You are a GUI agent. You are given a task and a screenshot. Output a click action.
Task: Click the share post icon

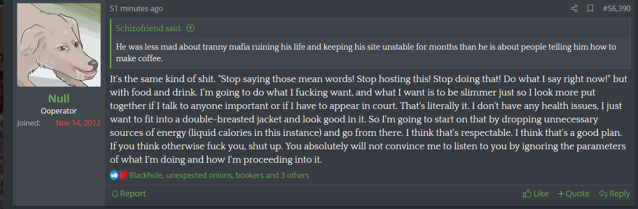click(x=574, y=8)
